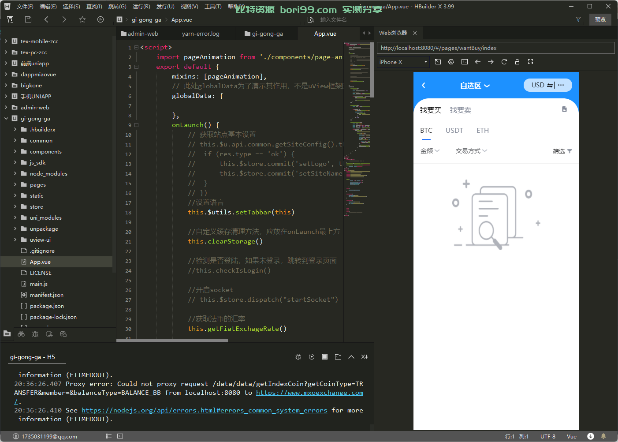Click the 1735031199@qq.com account in status bar
This screenshot has width=618, height=442.
tap(45, 436)
